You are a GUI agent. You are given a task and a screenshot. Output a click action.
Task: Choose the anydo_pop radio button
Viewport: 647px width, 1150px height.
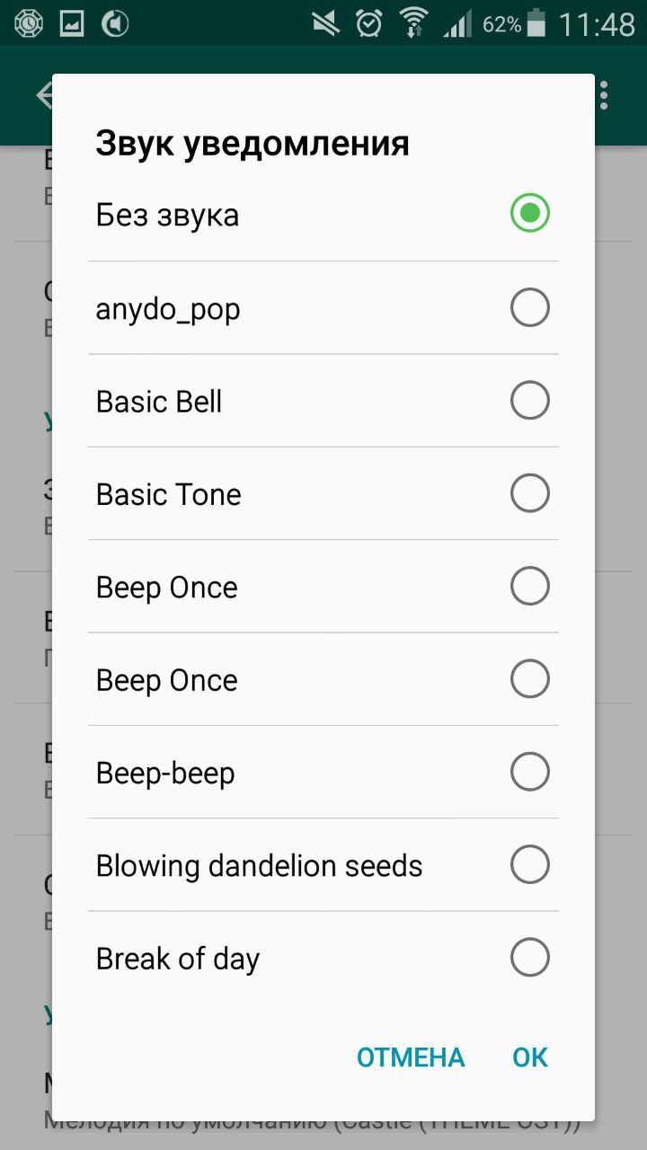point(529,308)
